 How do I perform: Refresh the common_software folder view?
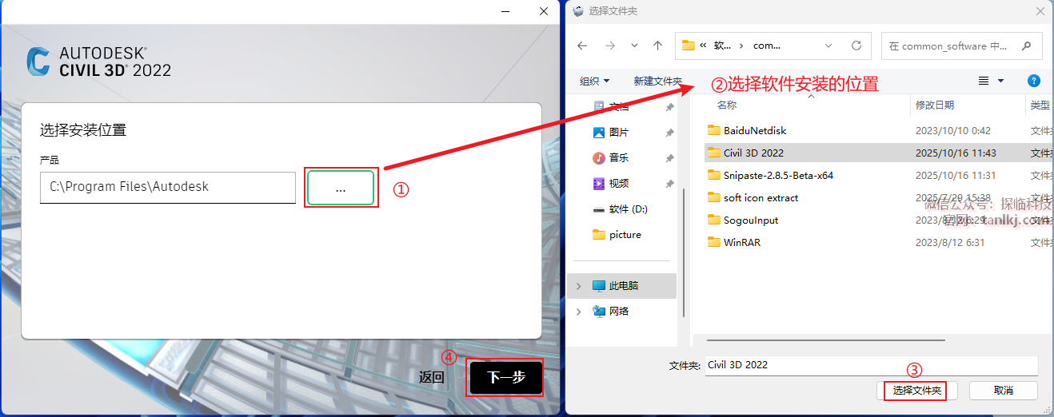(x=856, y=46)
